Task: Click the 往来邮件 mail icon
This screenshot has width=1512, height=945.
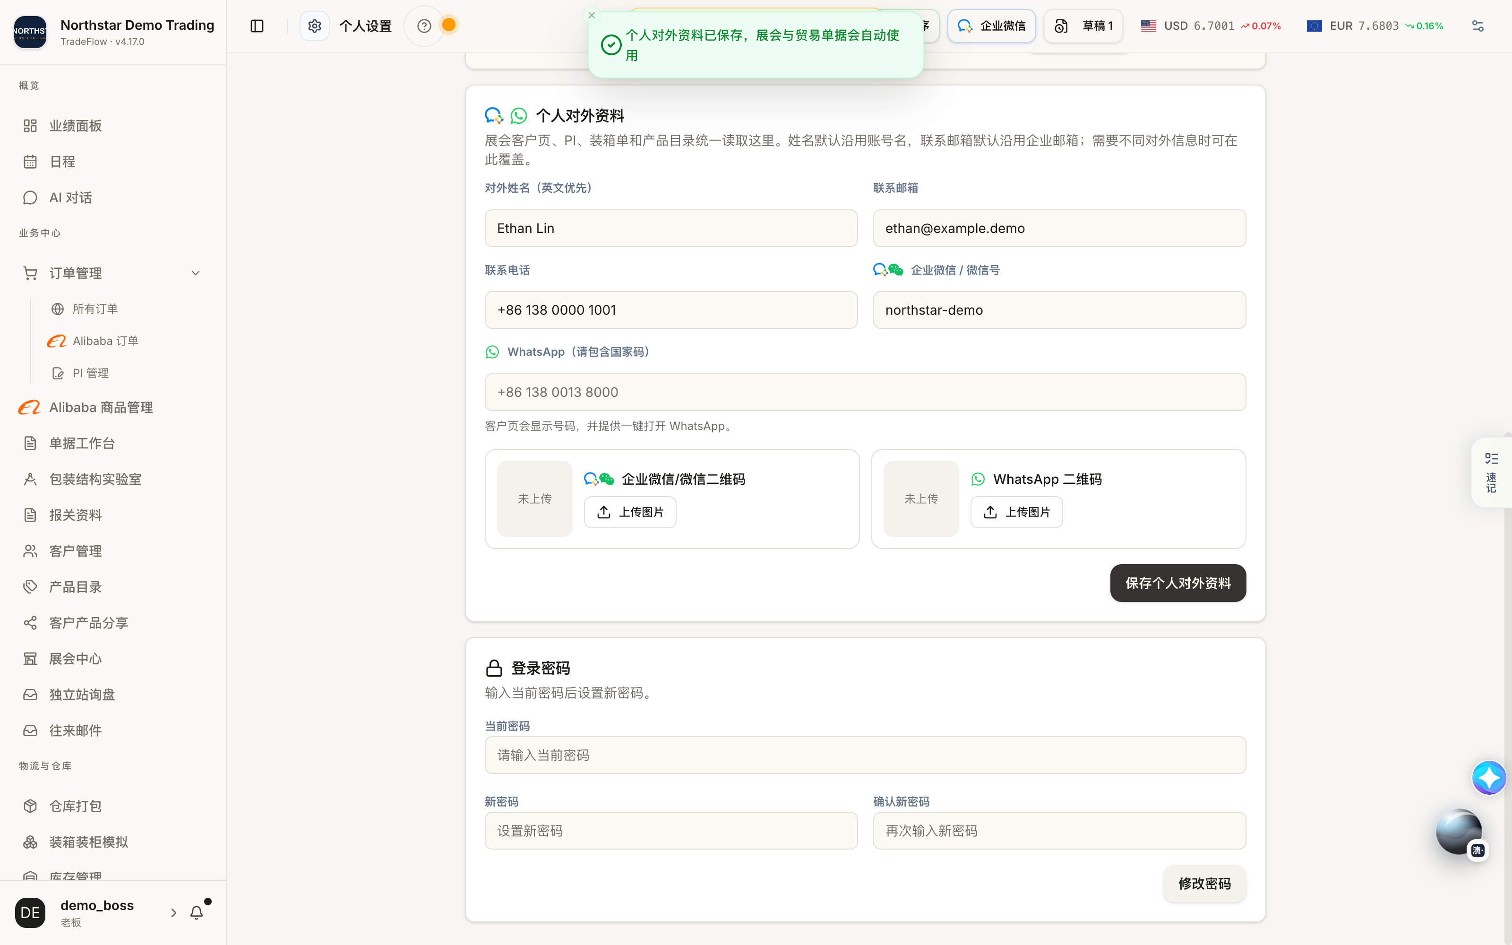Action: click(x=30, y=730)
